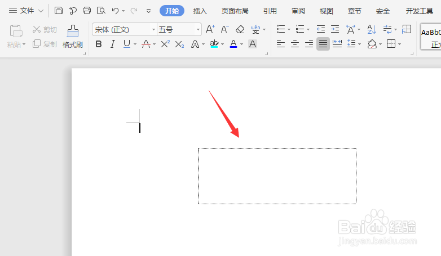The image size is (441, 256).
Task: Click the Print icon
Action: (87, 11)
